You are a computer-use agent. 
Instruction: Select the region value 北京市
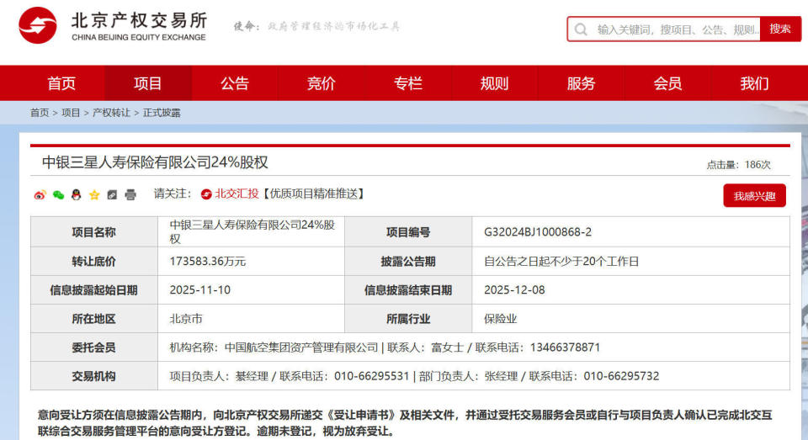pos(186,319)
